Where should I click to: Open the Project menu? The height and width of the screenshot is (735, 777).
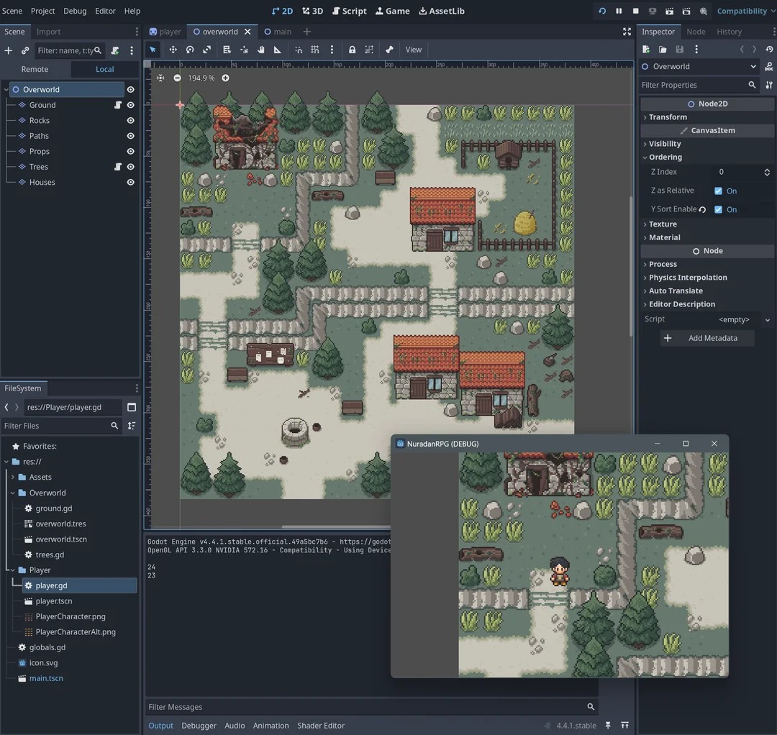[42, 11]
